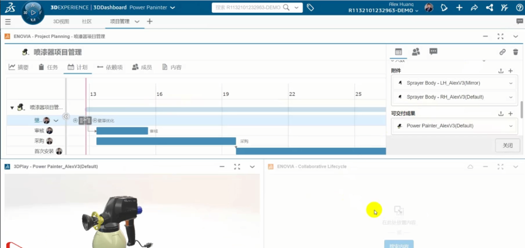Open the 3DPlay widget chevron menu
Image resolution: width=525 pixels, height=248 pixels.
tap(252, 167)
